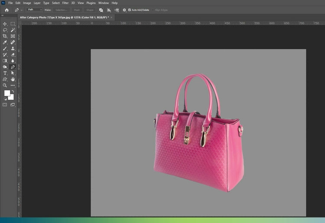The width and height of the screenshot is (325, 223).
Task: Close the After Category Photo document tab
Action: pos(111,17)
